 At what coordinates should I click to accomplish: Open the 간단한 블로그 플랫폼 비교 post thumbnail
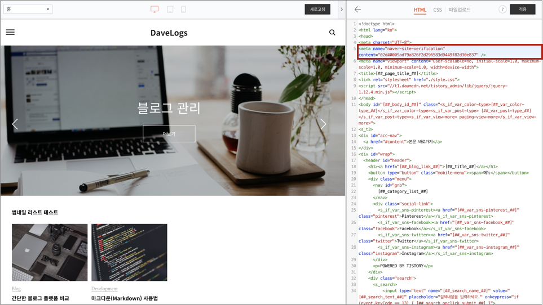pyautogui.click(x=50, y=252)
